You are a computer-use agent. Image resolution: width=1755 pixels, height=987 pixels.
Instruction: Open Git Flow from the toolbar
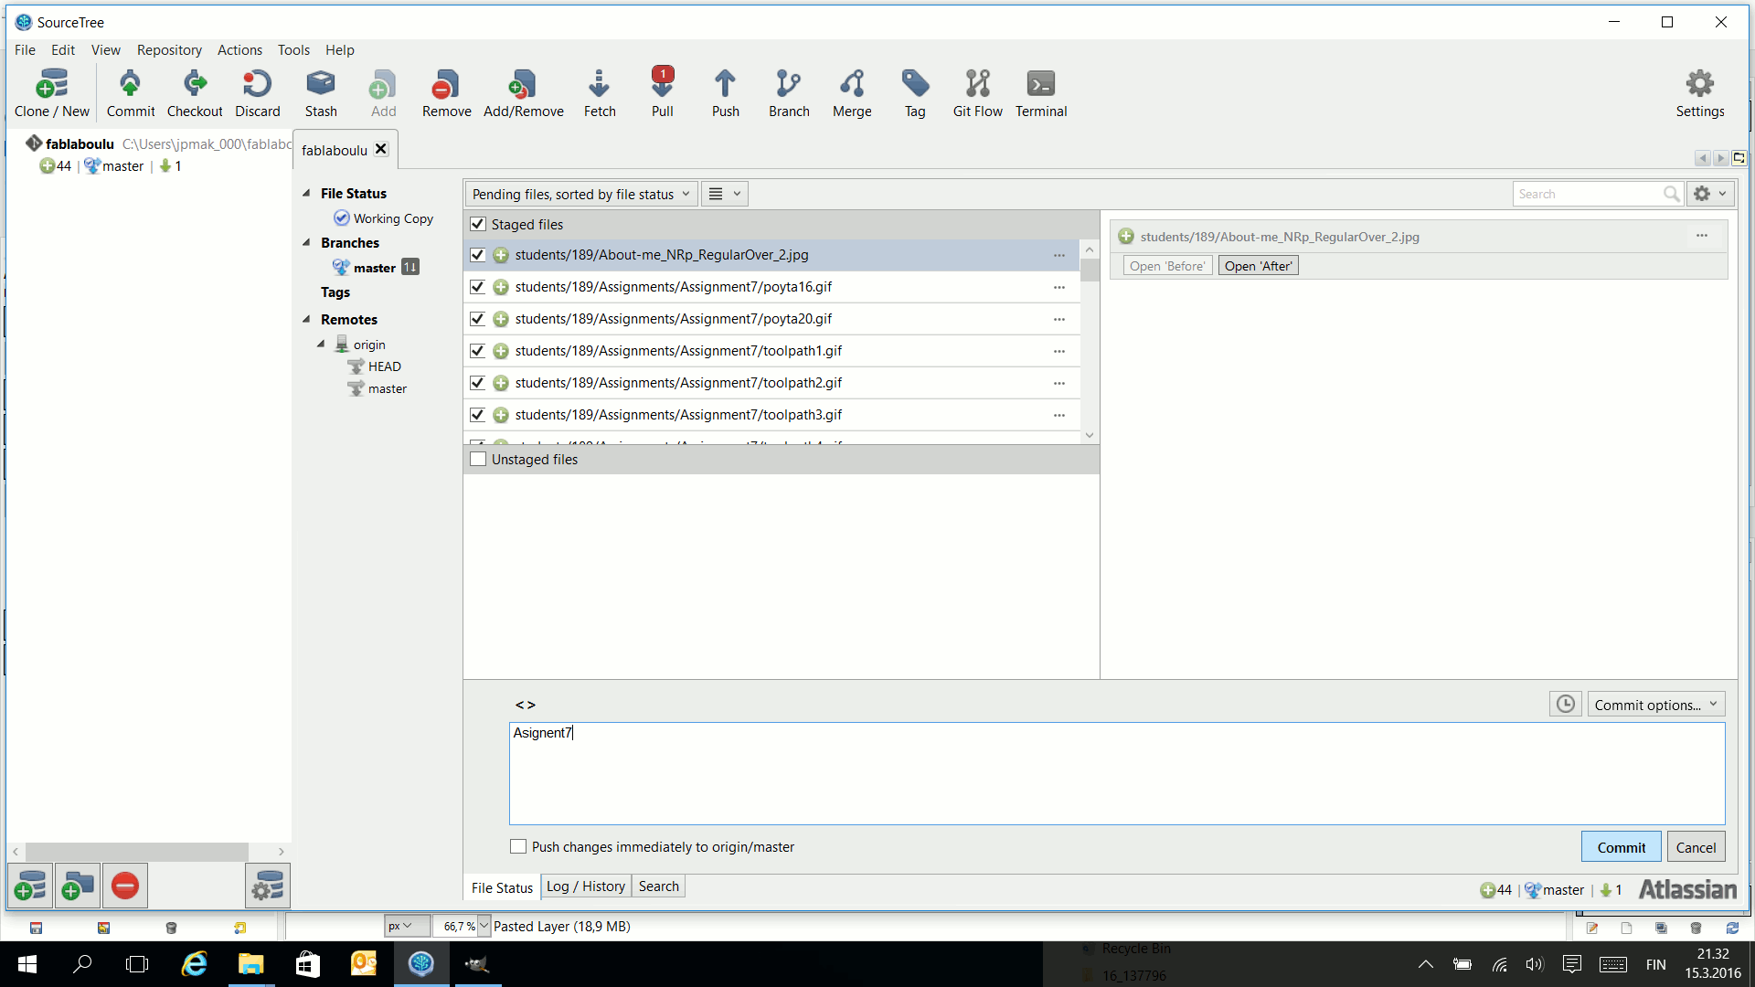coord(978,93)
